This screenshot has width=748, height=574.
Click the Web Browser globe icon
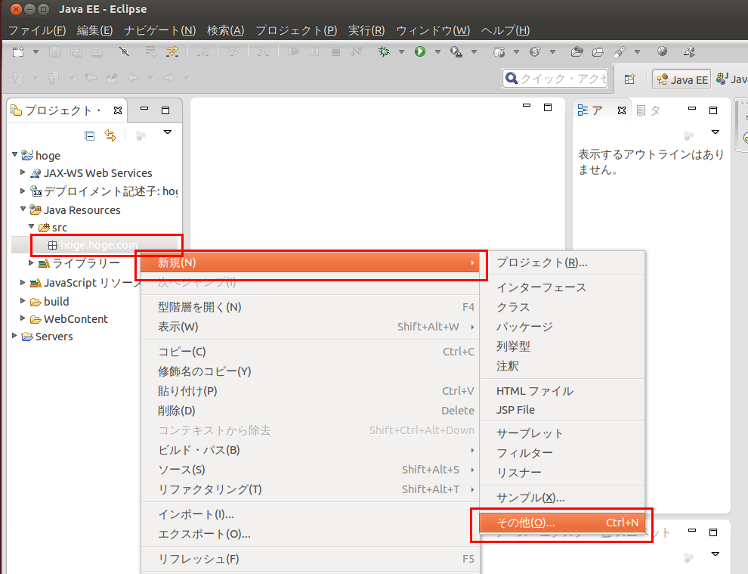point(662,51)
